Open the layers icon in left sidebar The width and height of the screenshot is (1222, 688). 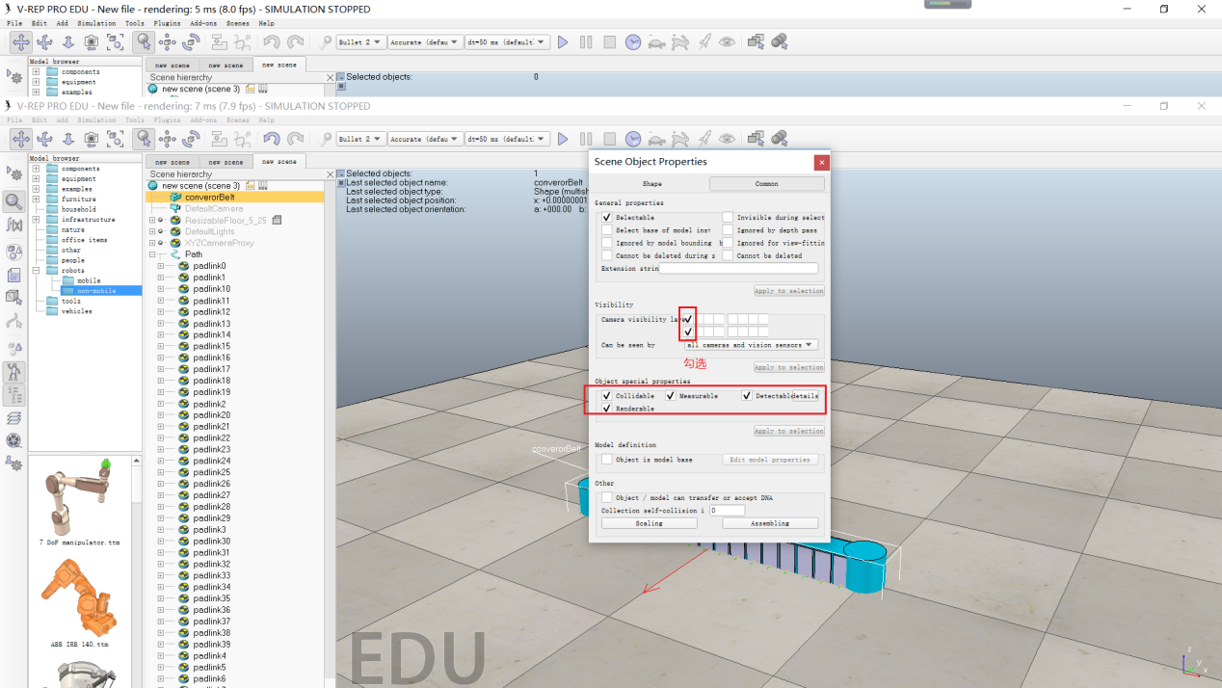tap(13, 418)
